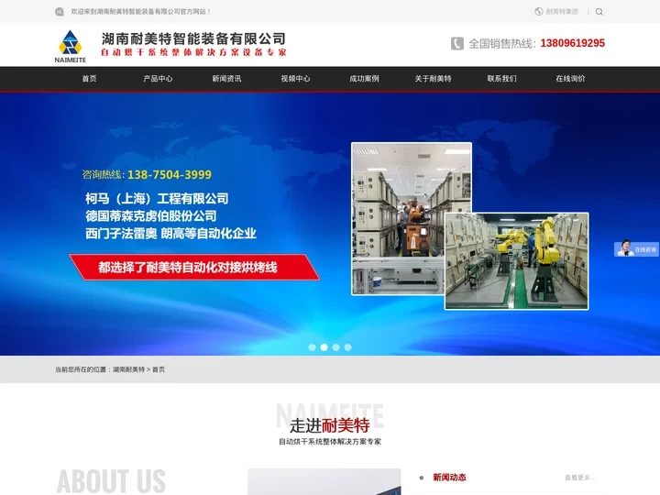
Task: Click the red banner 都选择了耐美特自动化对接烘烤线
Action: coord(194,268)
